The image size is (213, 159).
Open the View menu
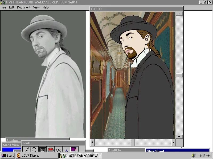[x=36, y=7]
